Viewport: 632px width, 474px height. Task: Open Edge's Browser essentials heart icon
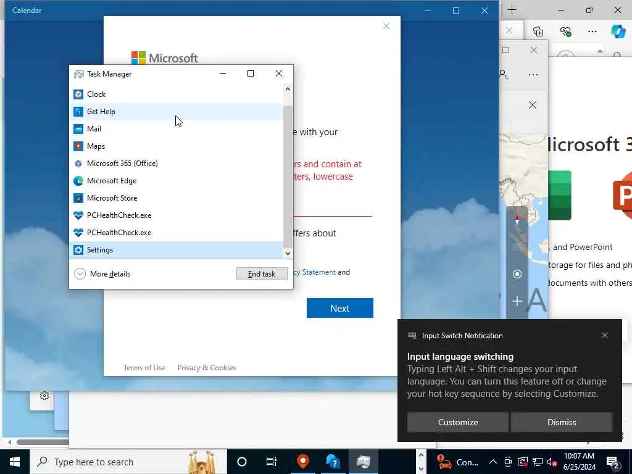pyautogui.click(x=565, y=31)
